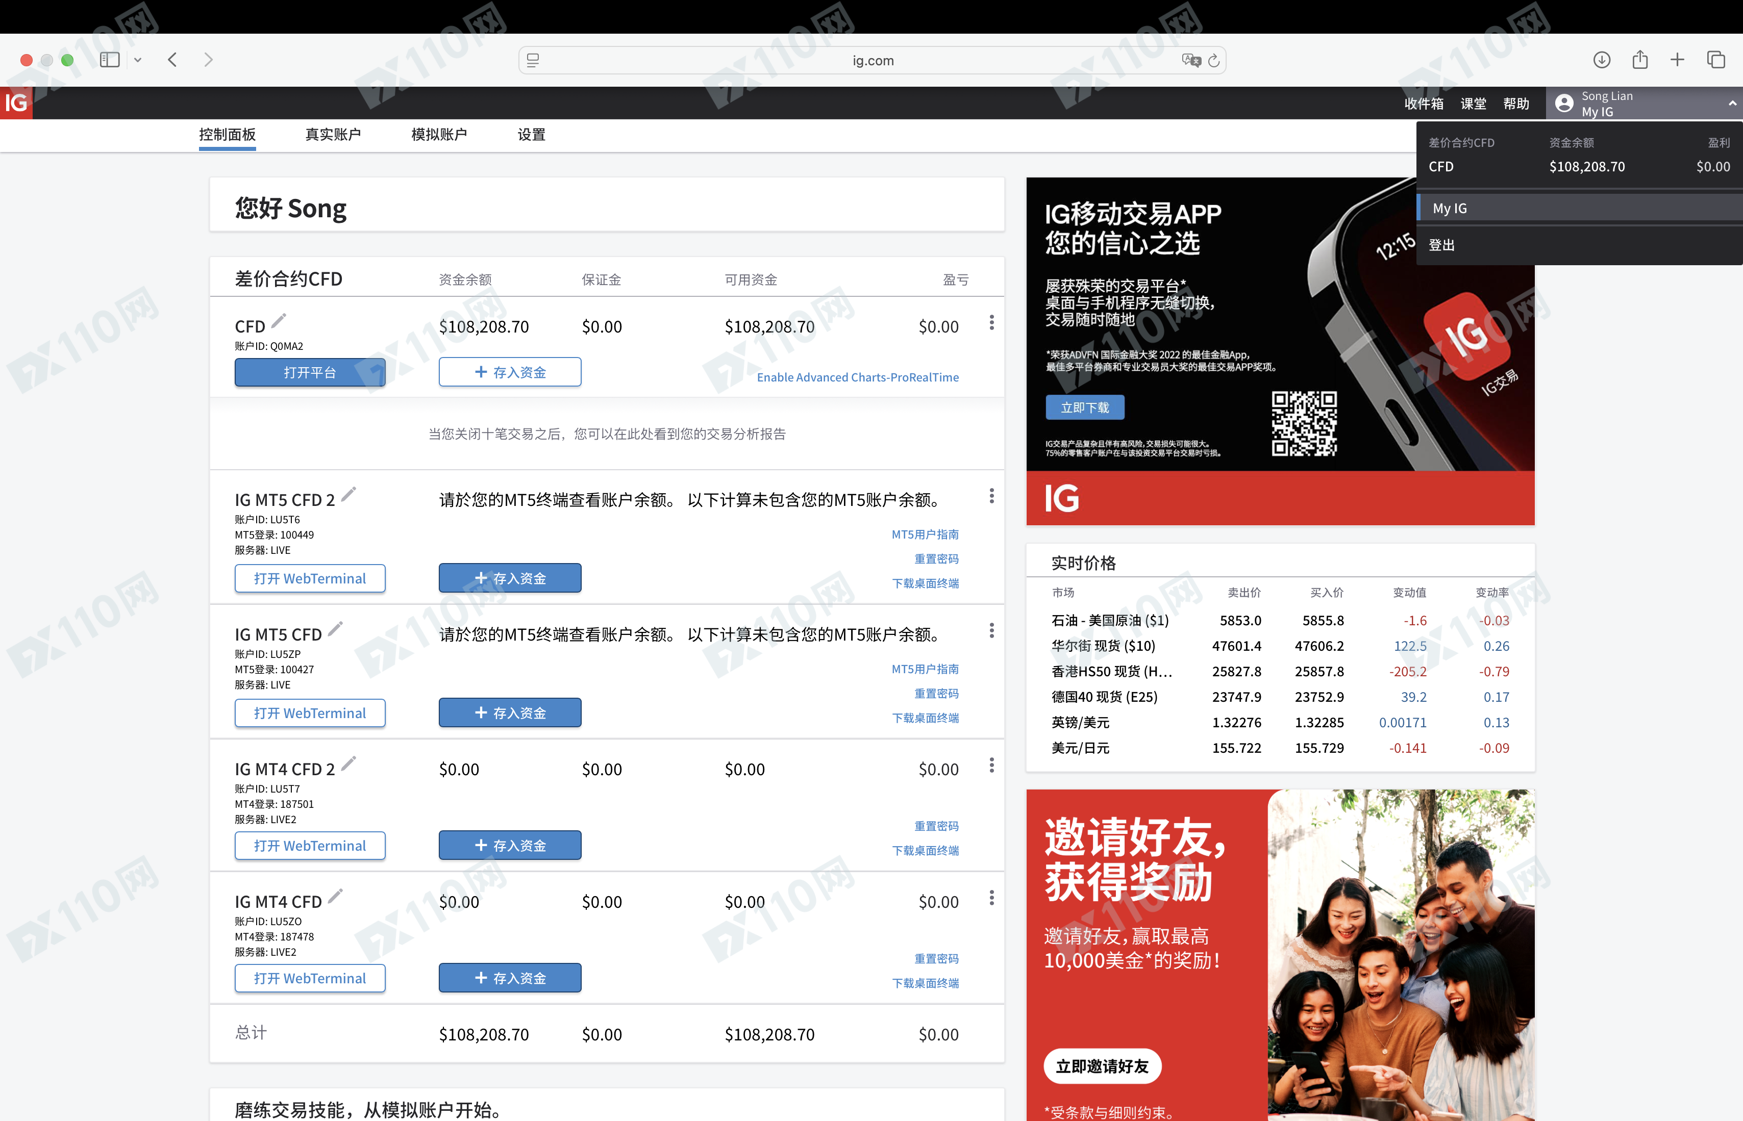Open three-dot menu for IG MT5 CFD
Viewport: 1743px width, 1121px height.
click(x=991, y=630)
